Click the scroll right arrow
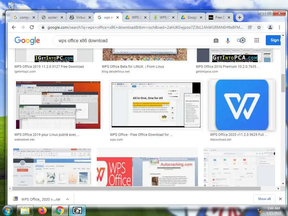 278,188
